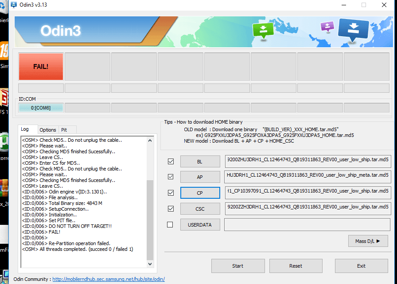Click the G925FXXU3DPA5 example filename text

[x=279, y=135]
